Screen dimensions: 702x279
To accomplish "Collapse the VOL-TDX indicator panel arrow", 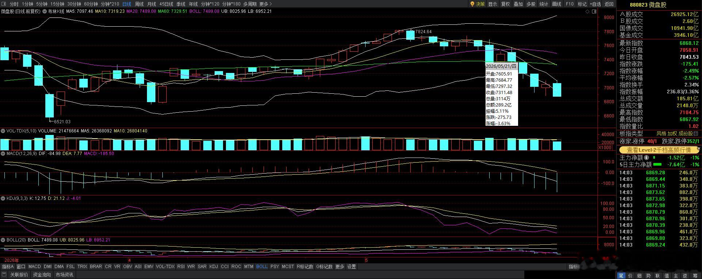I will tap(3, 131).
